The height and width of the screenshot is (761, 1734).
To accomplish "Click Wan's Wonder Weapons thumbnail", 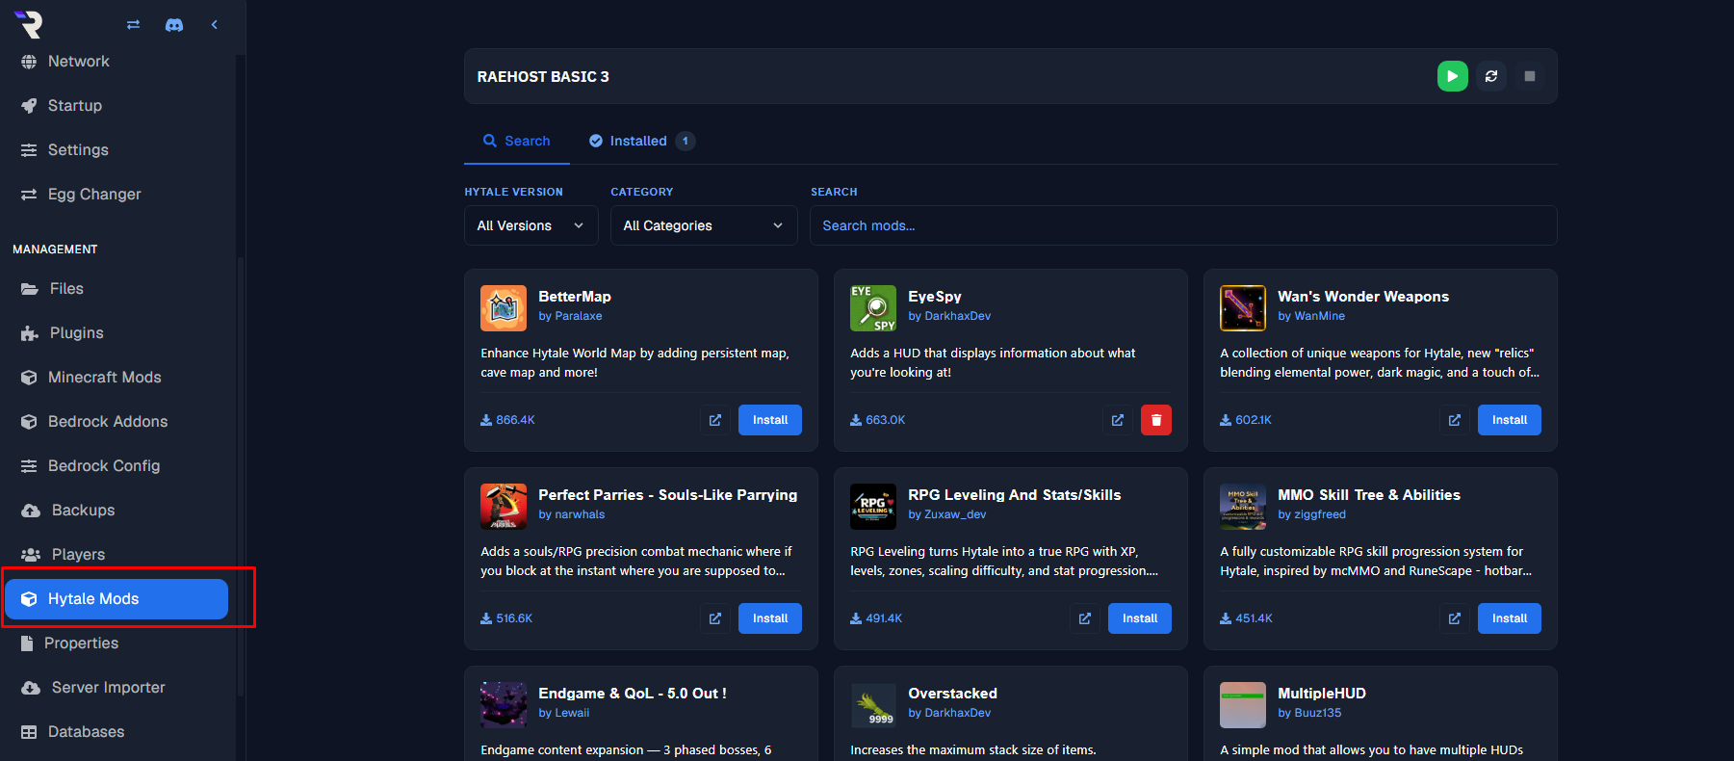I will [1243, 308].
